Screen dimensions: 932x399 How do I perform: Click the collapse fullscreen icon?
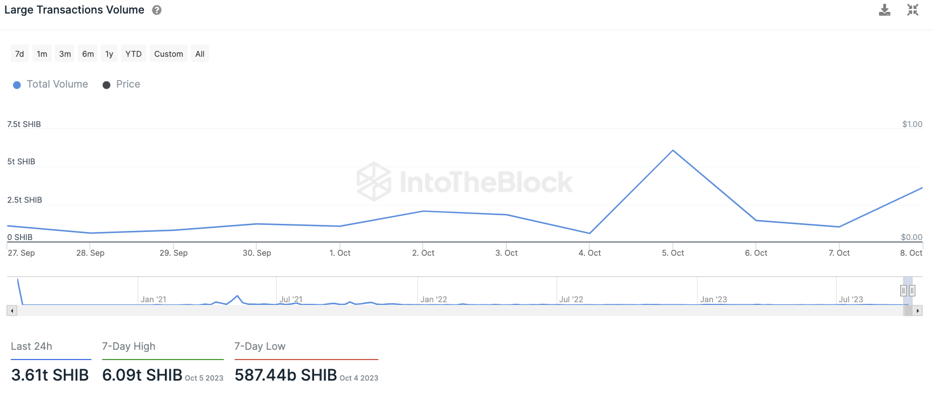pyautogui.click(x=913, y=10)
